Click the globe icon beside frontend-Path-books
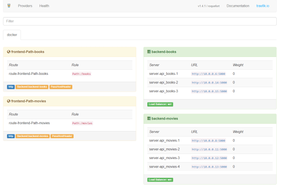Screen dimensions: 281x188 (x=9, y=52)
